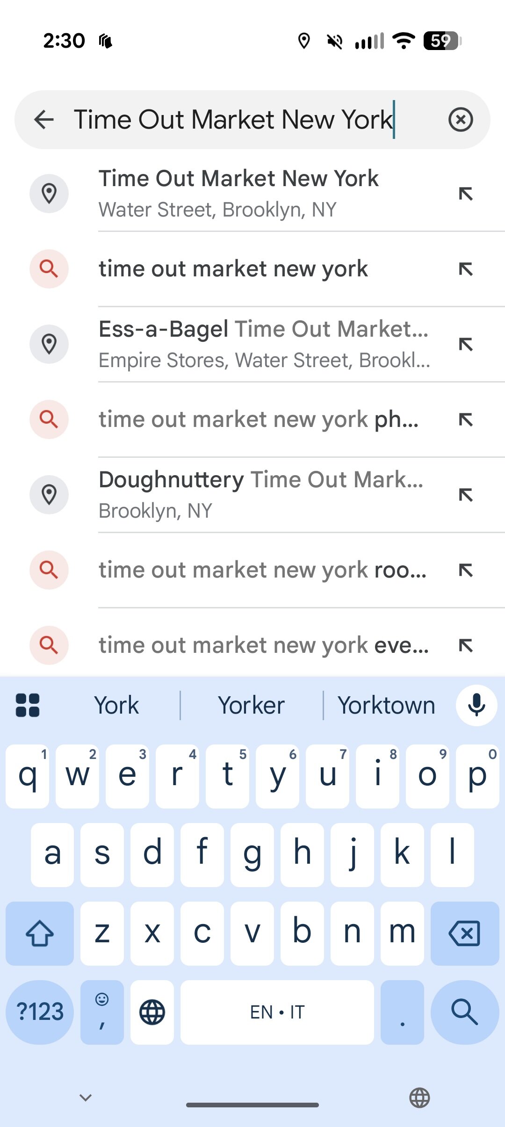Select 'time out market new york eve…' suggestion
The width and height of the screenshot is (505, 1127).
tap(263, 645)
